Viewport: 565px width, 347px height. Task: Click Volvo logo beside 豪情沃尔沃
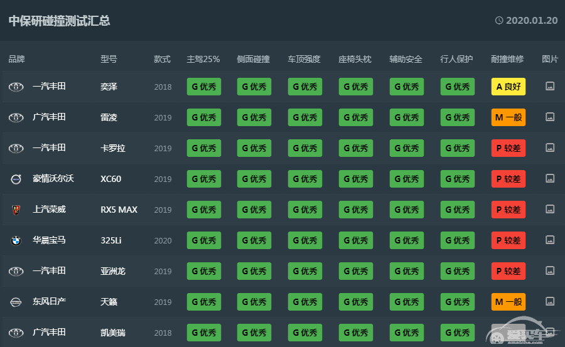(x=16, y=179)
